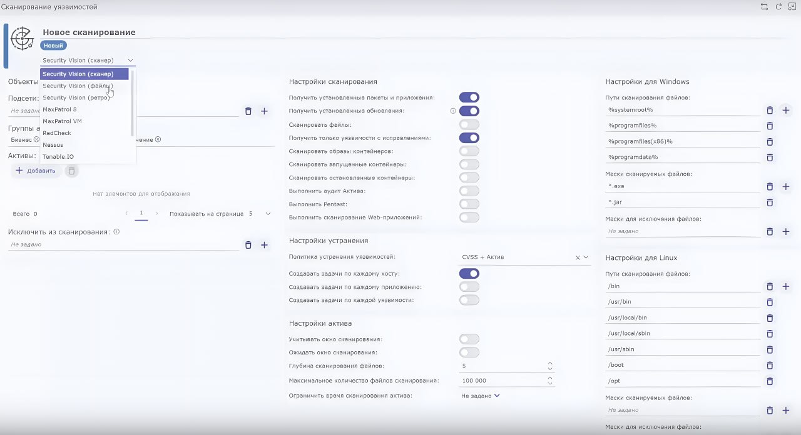Add an exclusion via Исключить из сканирования plus icon
Viewport: 801px width, 435px height.
(264, 245)
